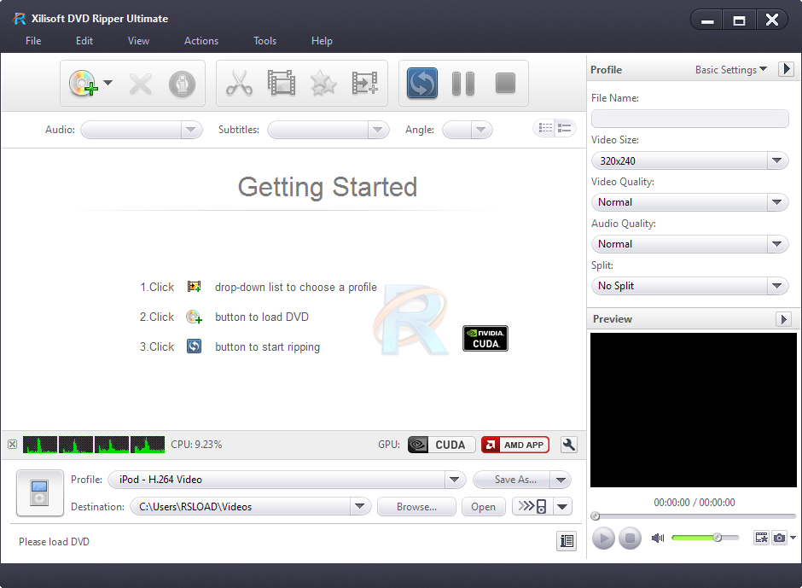Click the Remove (X) toolbar icon

point(140,84)
